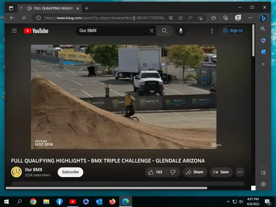The height and width of the screenshot is (207, 276).
Task: Open the Our BMX channel avatar
Action: 16,172
